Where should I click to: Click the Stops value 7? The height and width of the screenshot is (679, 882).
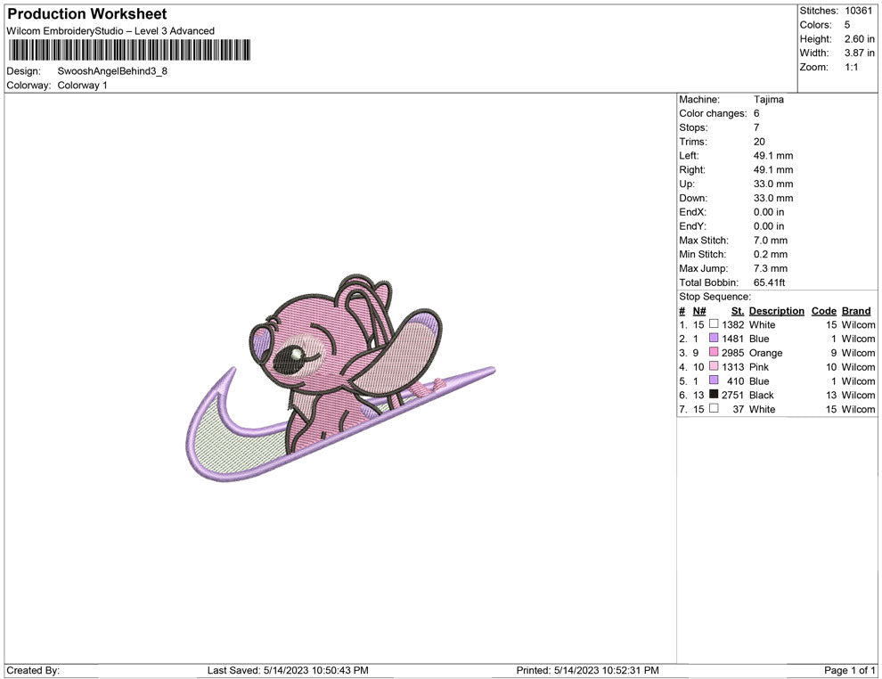click(x=756, y=127)
